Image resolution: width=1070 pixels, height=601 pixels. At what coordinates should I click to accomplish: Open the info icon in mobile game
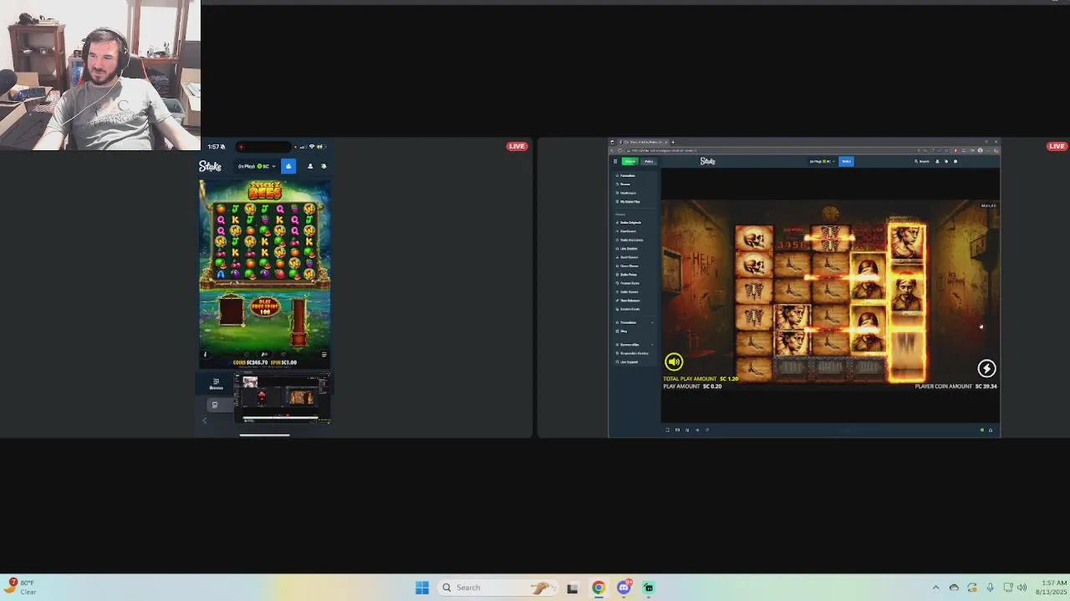206,354
